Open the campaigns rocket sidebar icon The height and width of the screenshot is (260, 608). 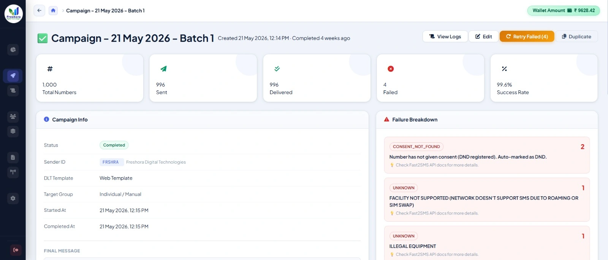click(x=13, y=76)
